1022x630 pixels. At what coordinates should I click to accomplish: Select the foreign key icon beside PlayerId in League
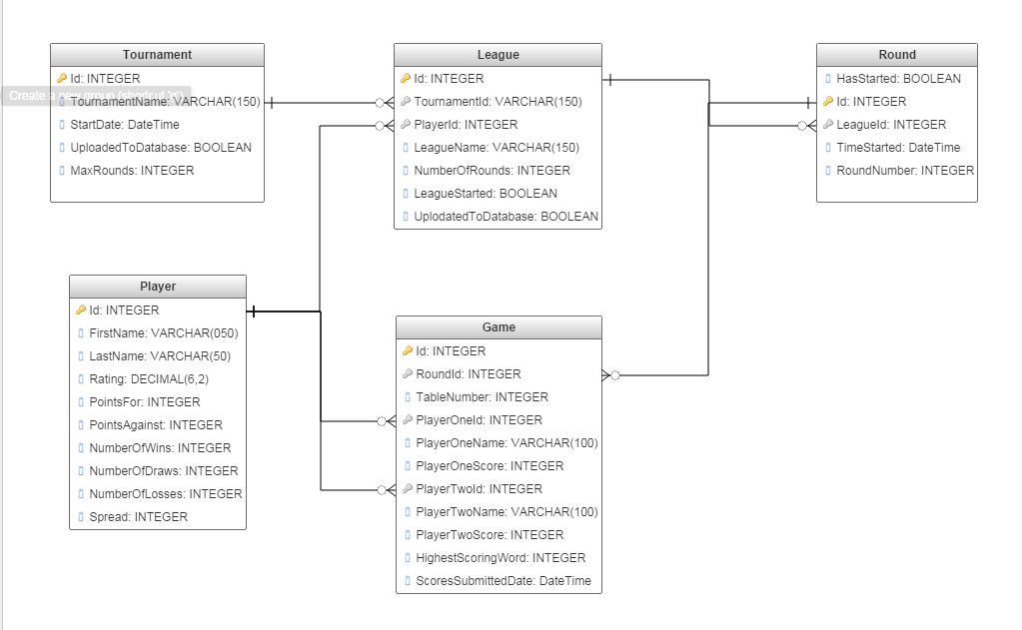406,124
